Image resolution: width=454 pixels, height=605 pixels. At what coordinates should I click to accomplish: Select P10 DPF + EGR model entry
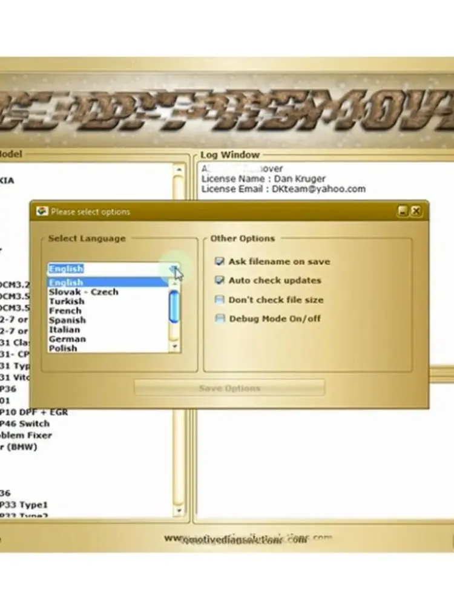(x=34, y=412)
